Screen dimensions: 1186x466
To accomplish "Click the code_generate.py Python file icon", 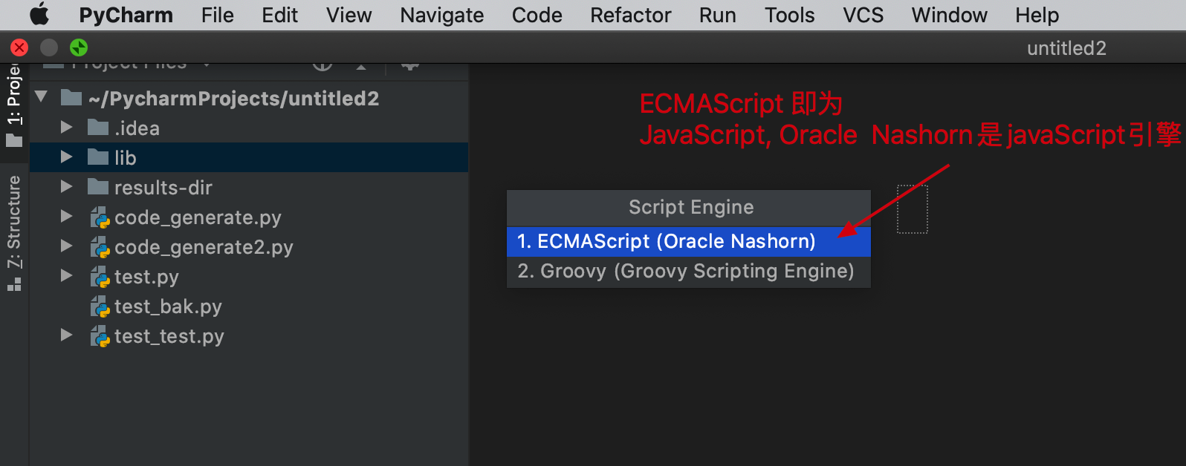I will [100, 217].
